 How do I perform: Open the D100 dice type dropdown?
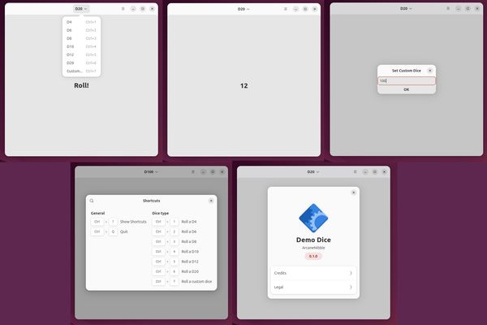[x=151, y=171]
